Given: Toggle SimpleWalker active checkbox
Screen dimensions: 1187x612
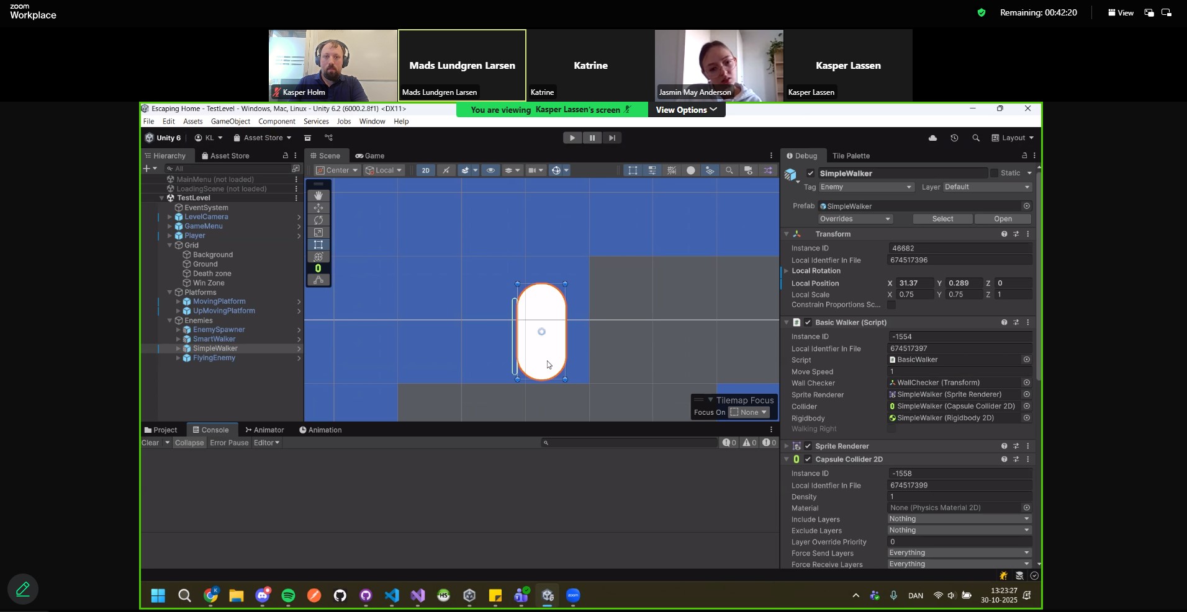Looking at the screenshot, I should [810, 174].
